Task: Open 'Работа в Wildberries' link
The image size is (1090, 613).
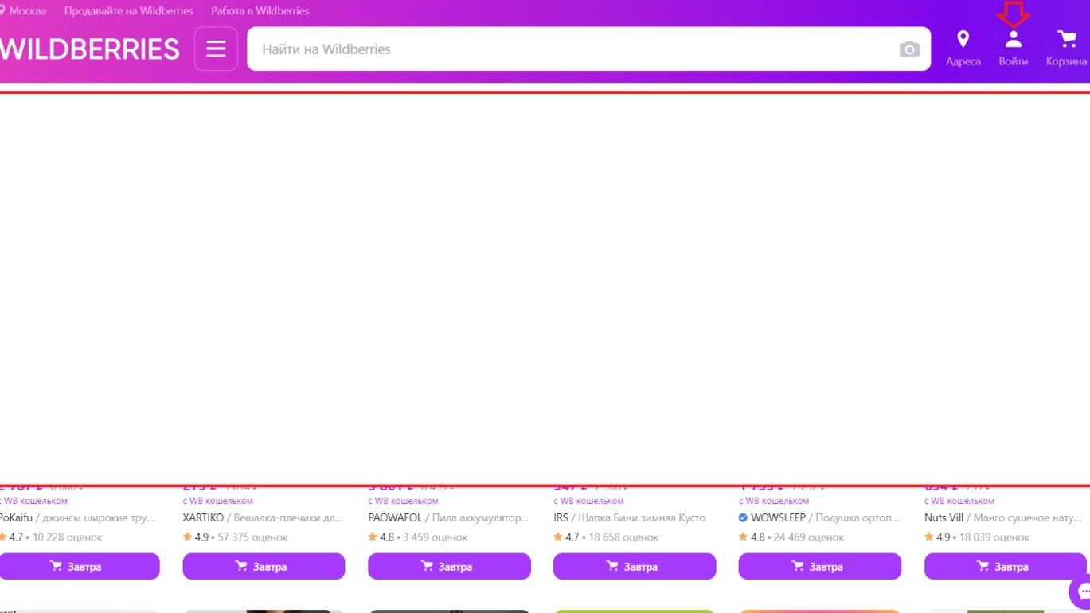Action: 260,11
